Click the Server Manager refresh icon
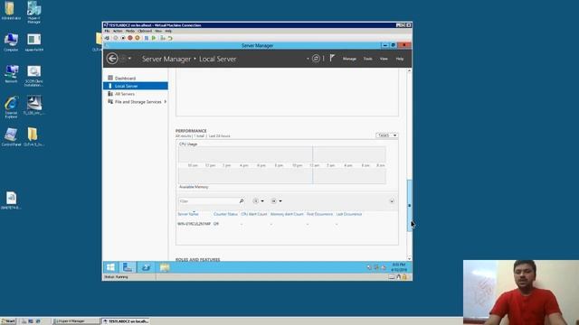579x325 pixels. [x=316, y=59]
